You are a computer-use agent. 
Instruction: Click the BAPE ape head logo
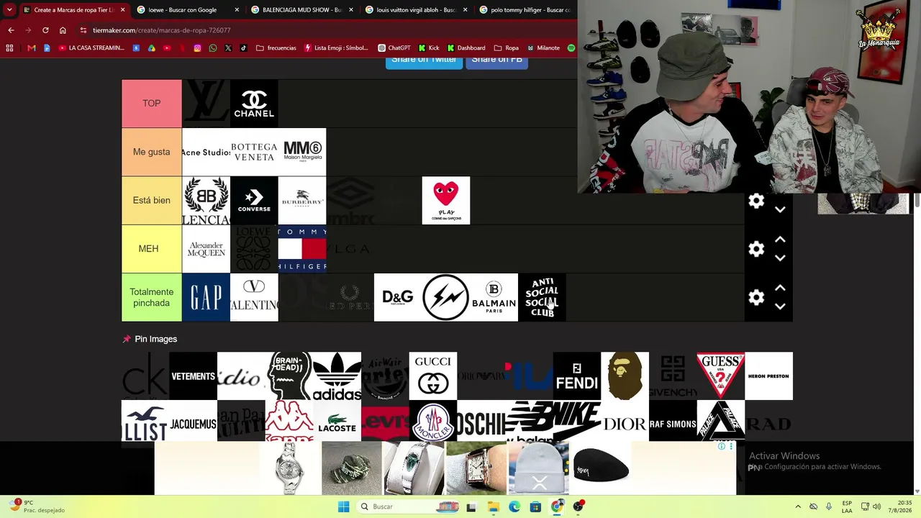click(x=625, y=376)
